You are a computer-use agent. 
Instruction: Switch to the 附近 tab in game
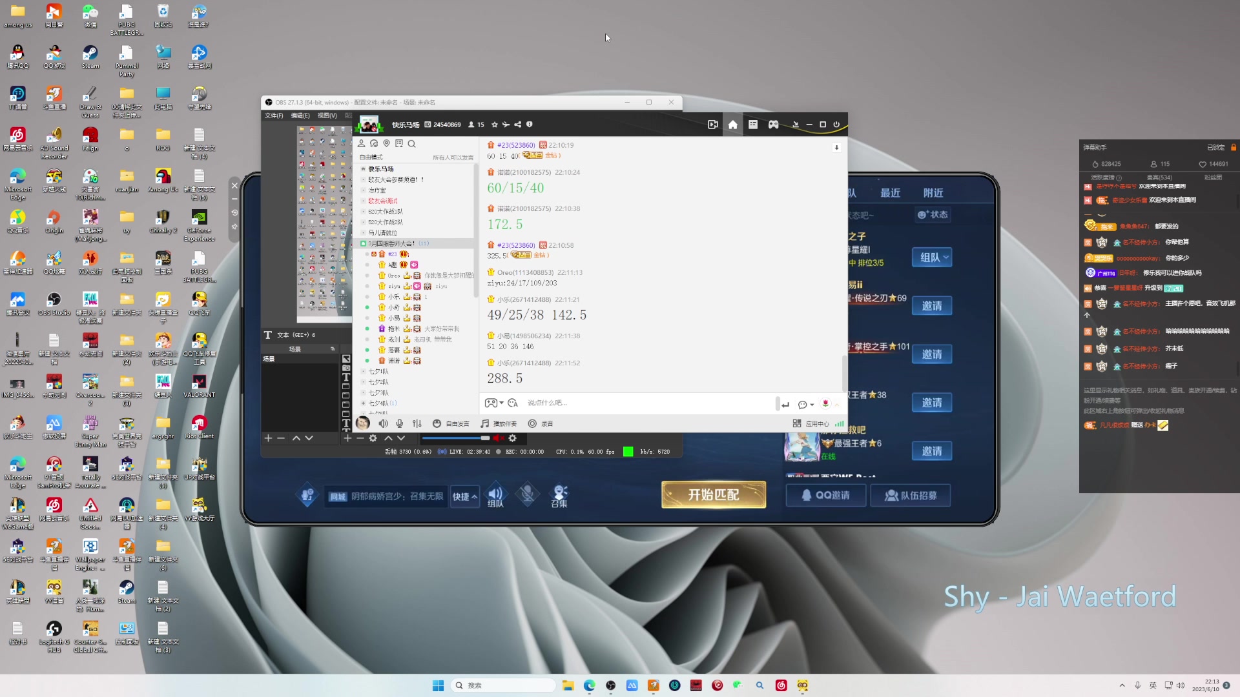pos(933,193)
